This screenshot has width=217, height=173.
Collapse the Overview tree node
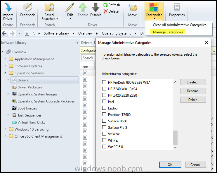coord(2,52)
